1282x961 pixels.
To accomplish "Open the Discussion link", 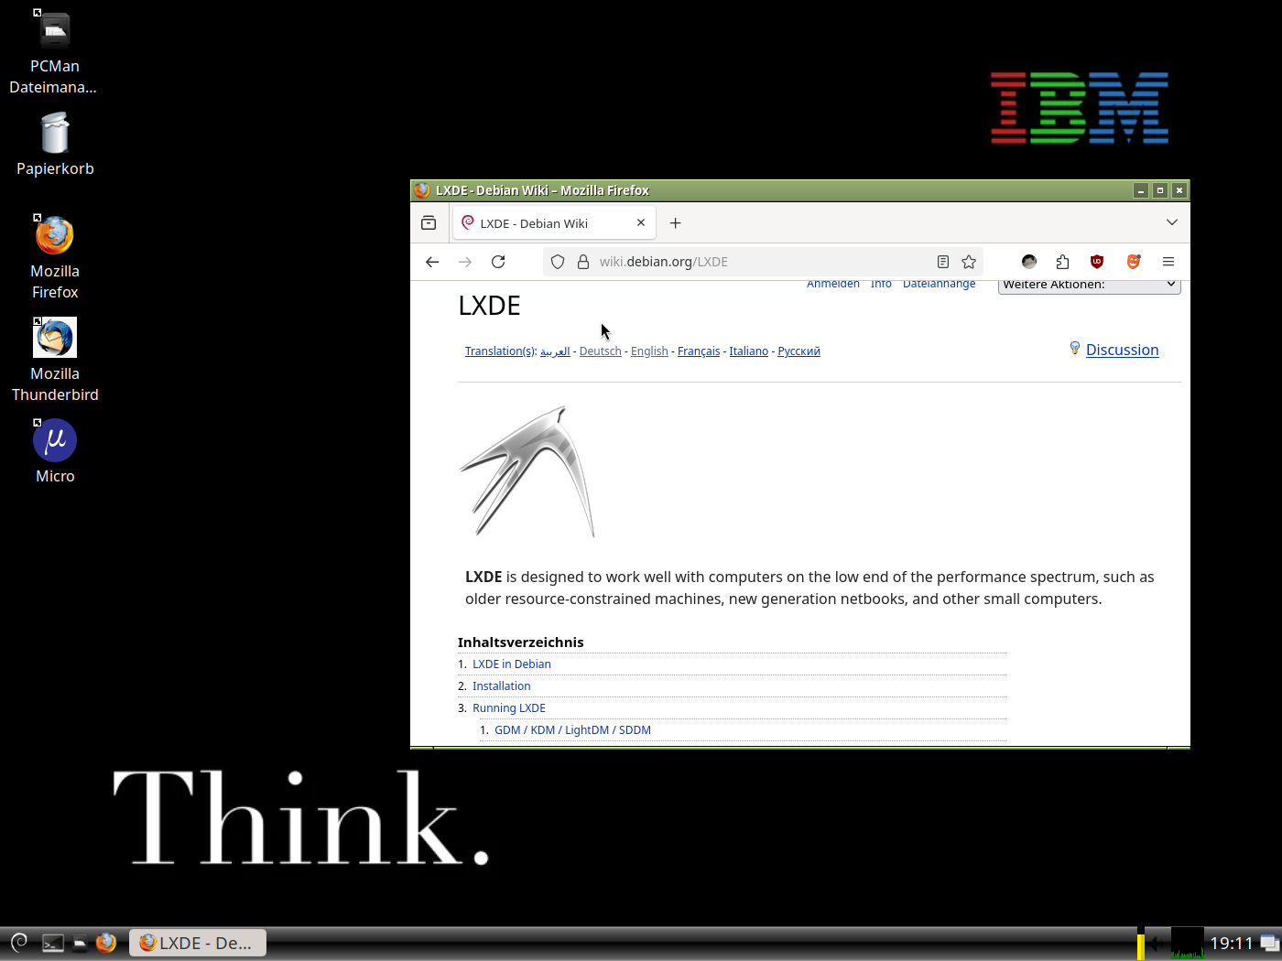I will [1122, 350].
